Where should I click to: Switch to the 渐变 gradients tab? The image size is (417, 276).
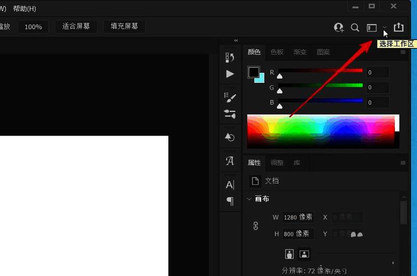(300, 52)
